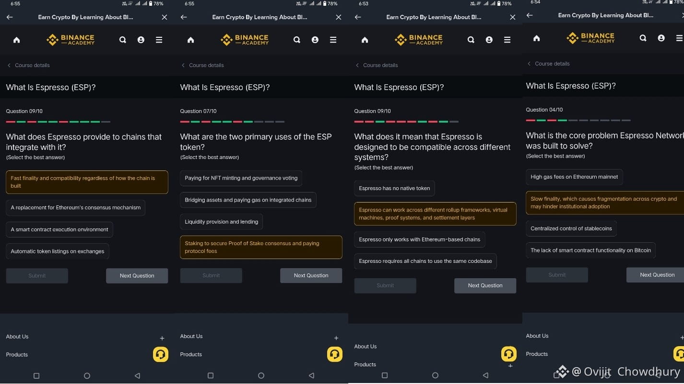684x384 pixels.
Task: Tap top back arrow on "compatible across systems" screen
Action: [x=358, y=17]
